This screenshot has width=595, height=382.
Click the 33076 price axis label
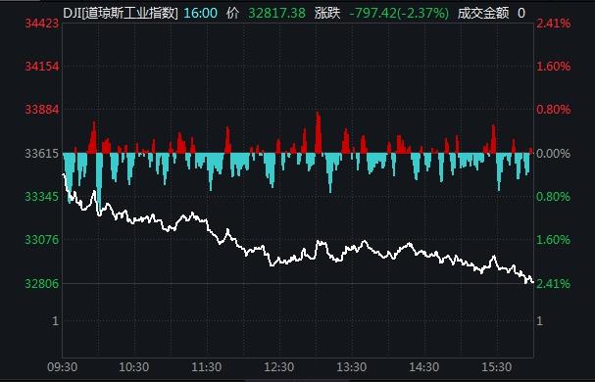click(42, 240)
